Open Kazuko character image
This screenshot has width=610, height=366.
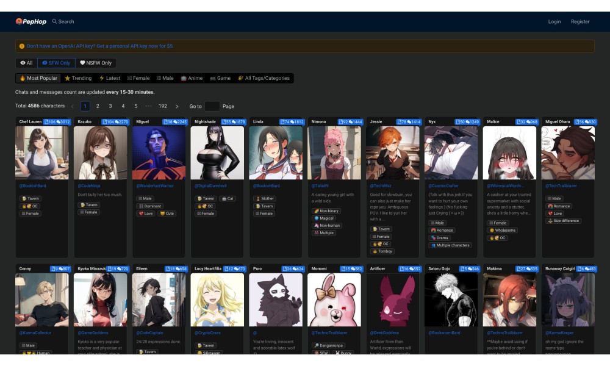101,153
